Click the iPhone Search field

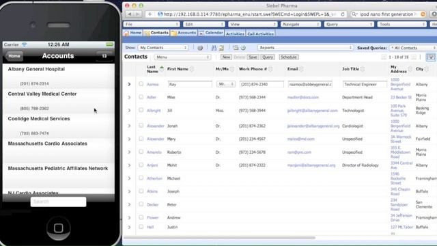point(58,202)
